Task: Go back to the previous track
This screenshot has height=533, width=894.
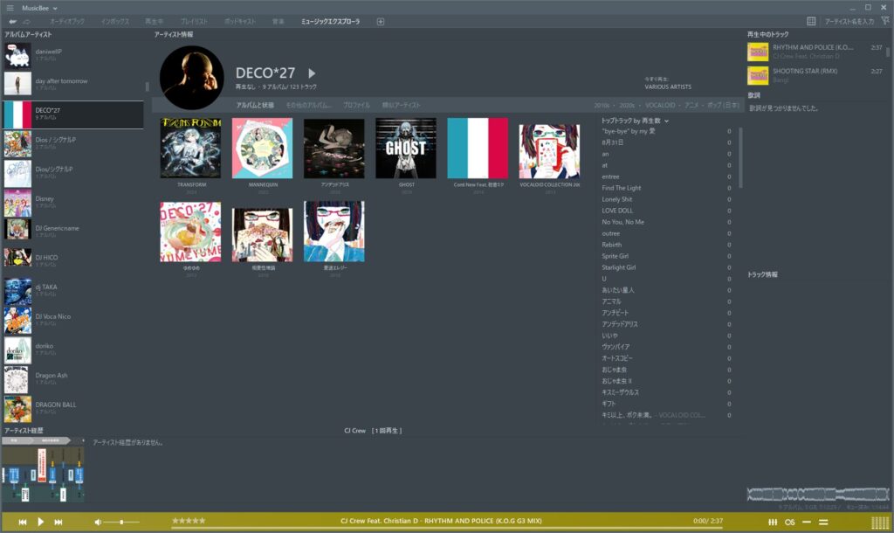Action: point(22,522)
